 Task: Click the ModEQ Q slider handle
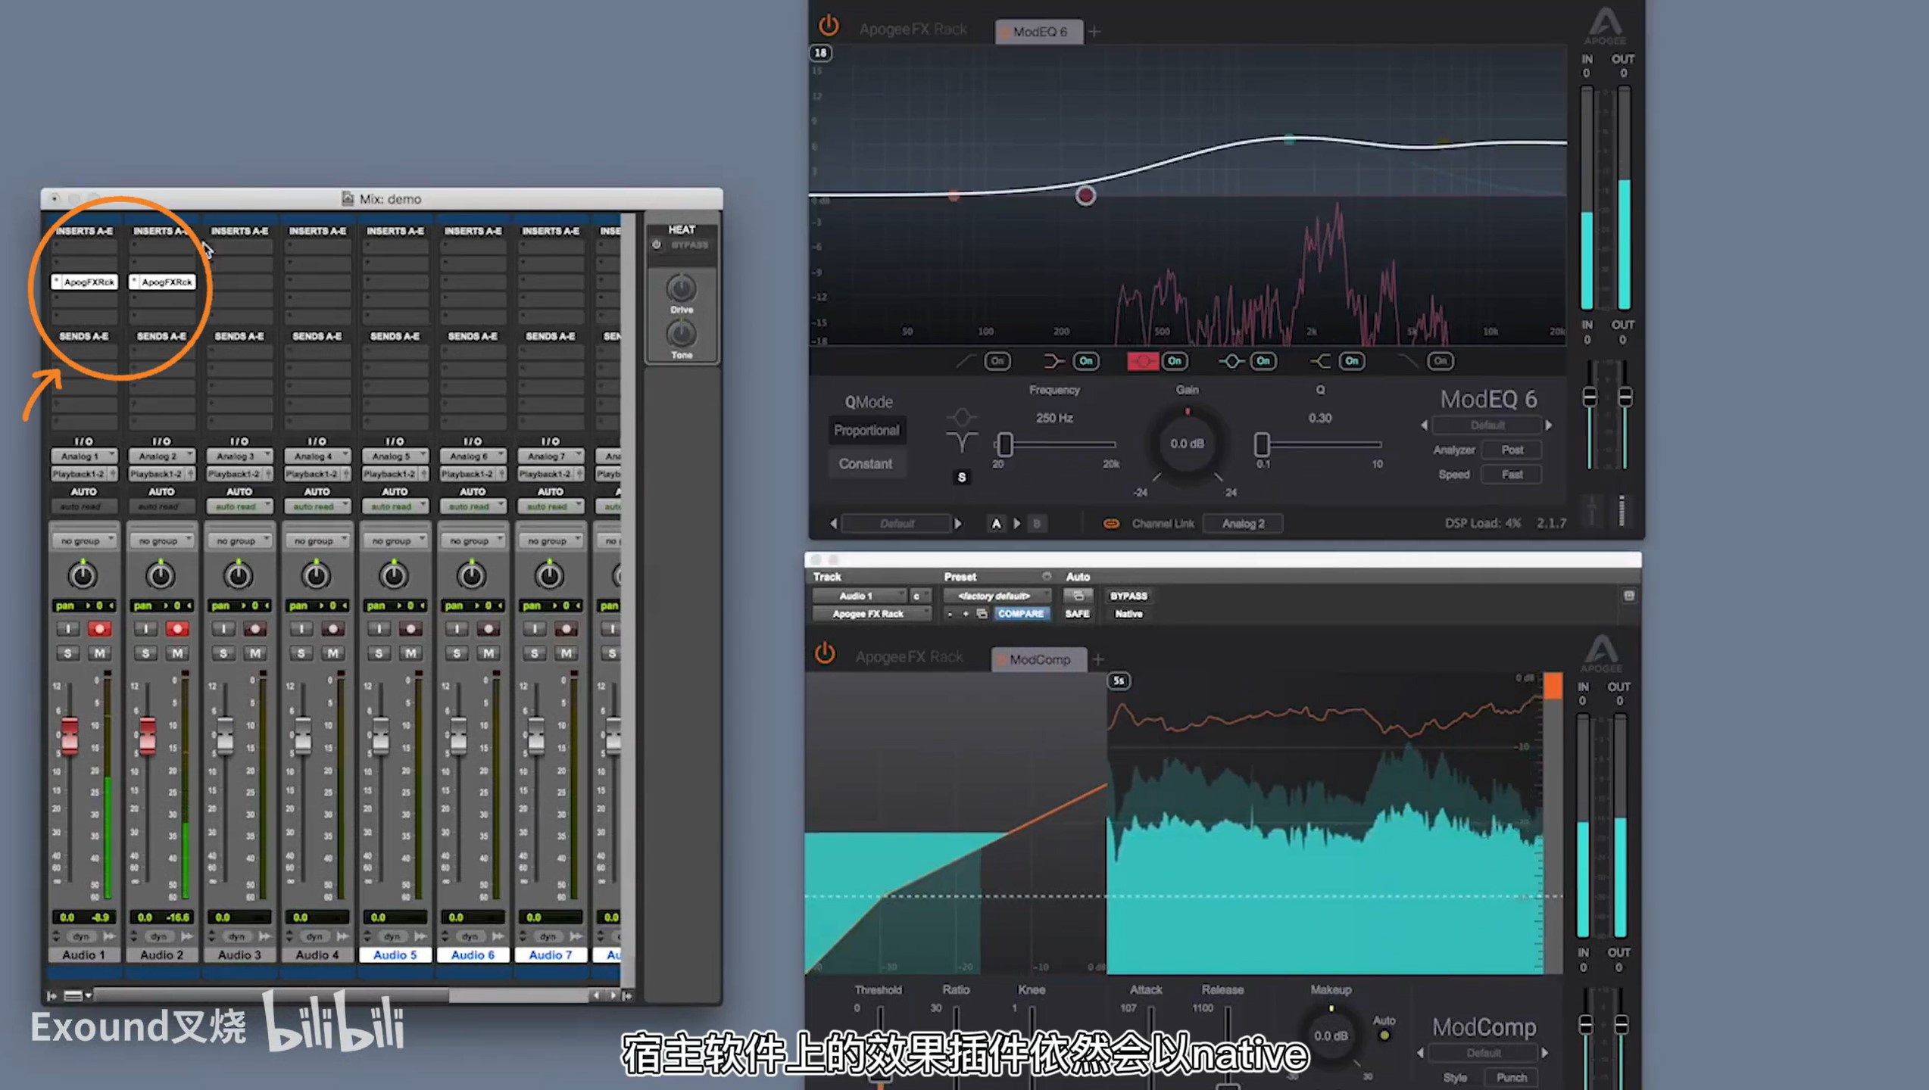[1261, 444]
